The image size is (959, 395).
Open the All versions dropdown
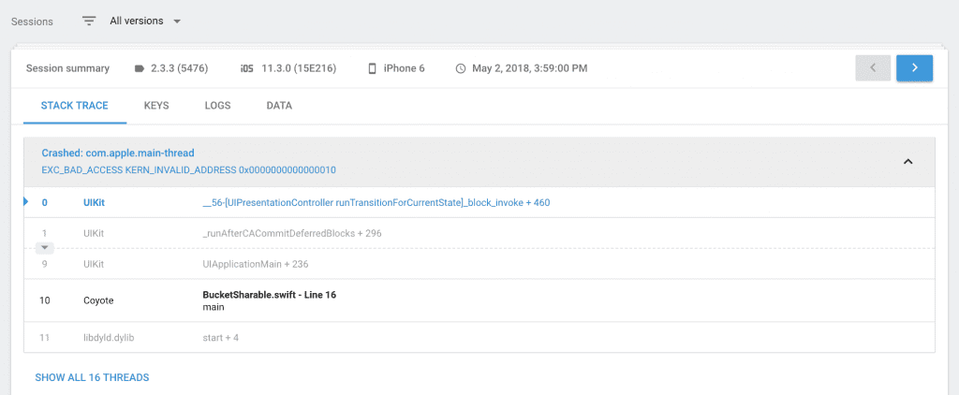145,21
